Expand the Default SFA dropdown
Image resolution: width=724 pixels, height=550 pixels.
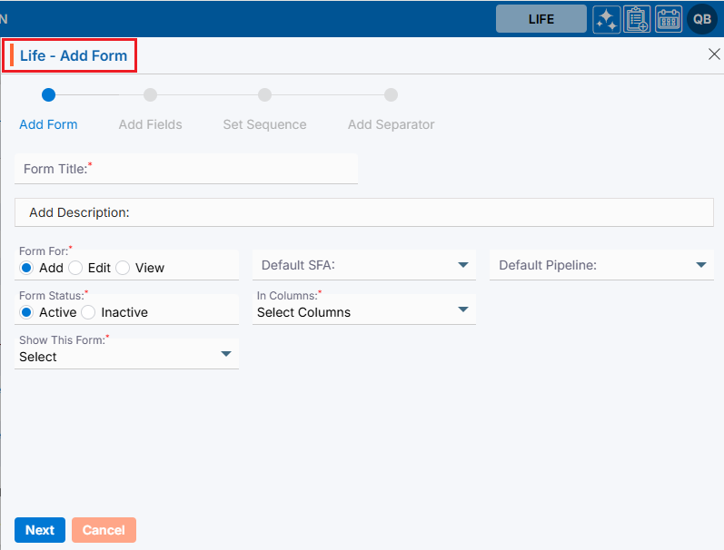(x=363, y=265)
